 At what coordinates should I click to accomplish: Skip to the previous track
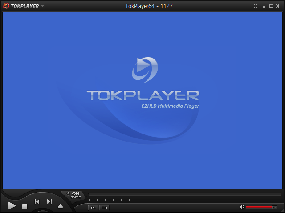(x=37, y=202)
